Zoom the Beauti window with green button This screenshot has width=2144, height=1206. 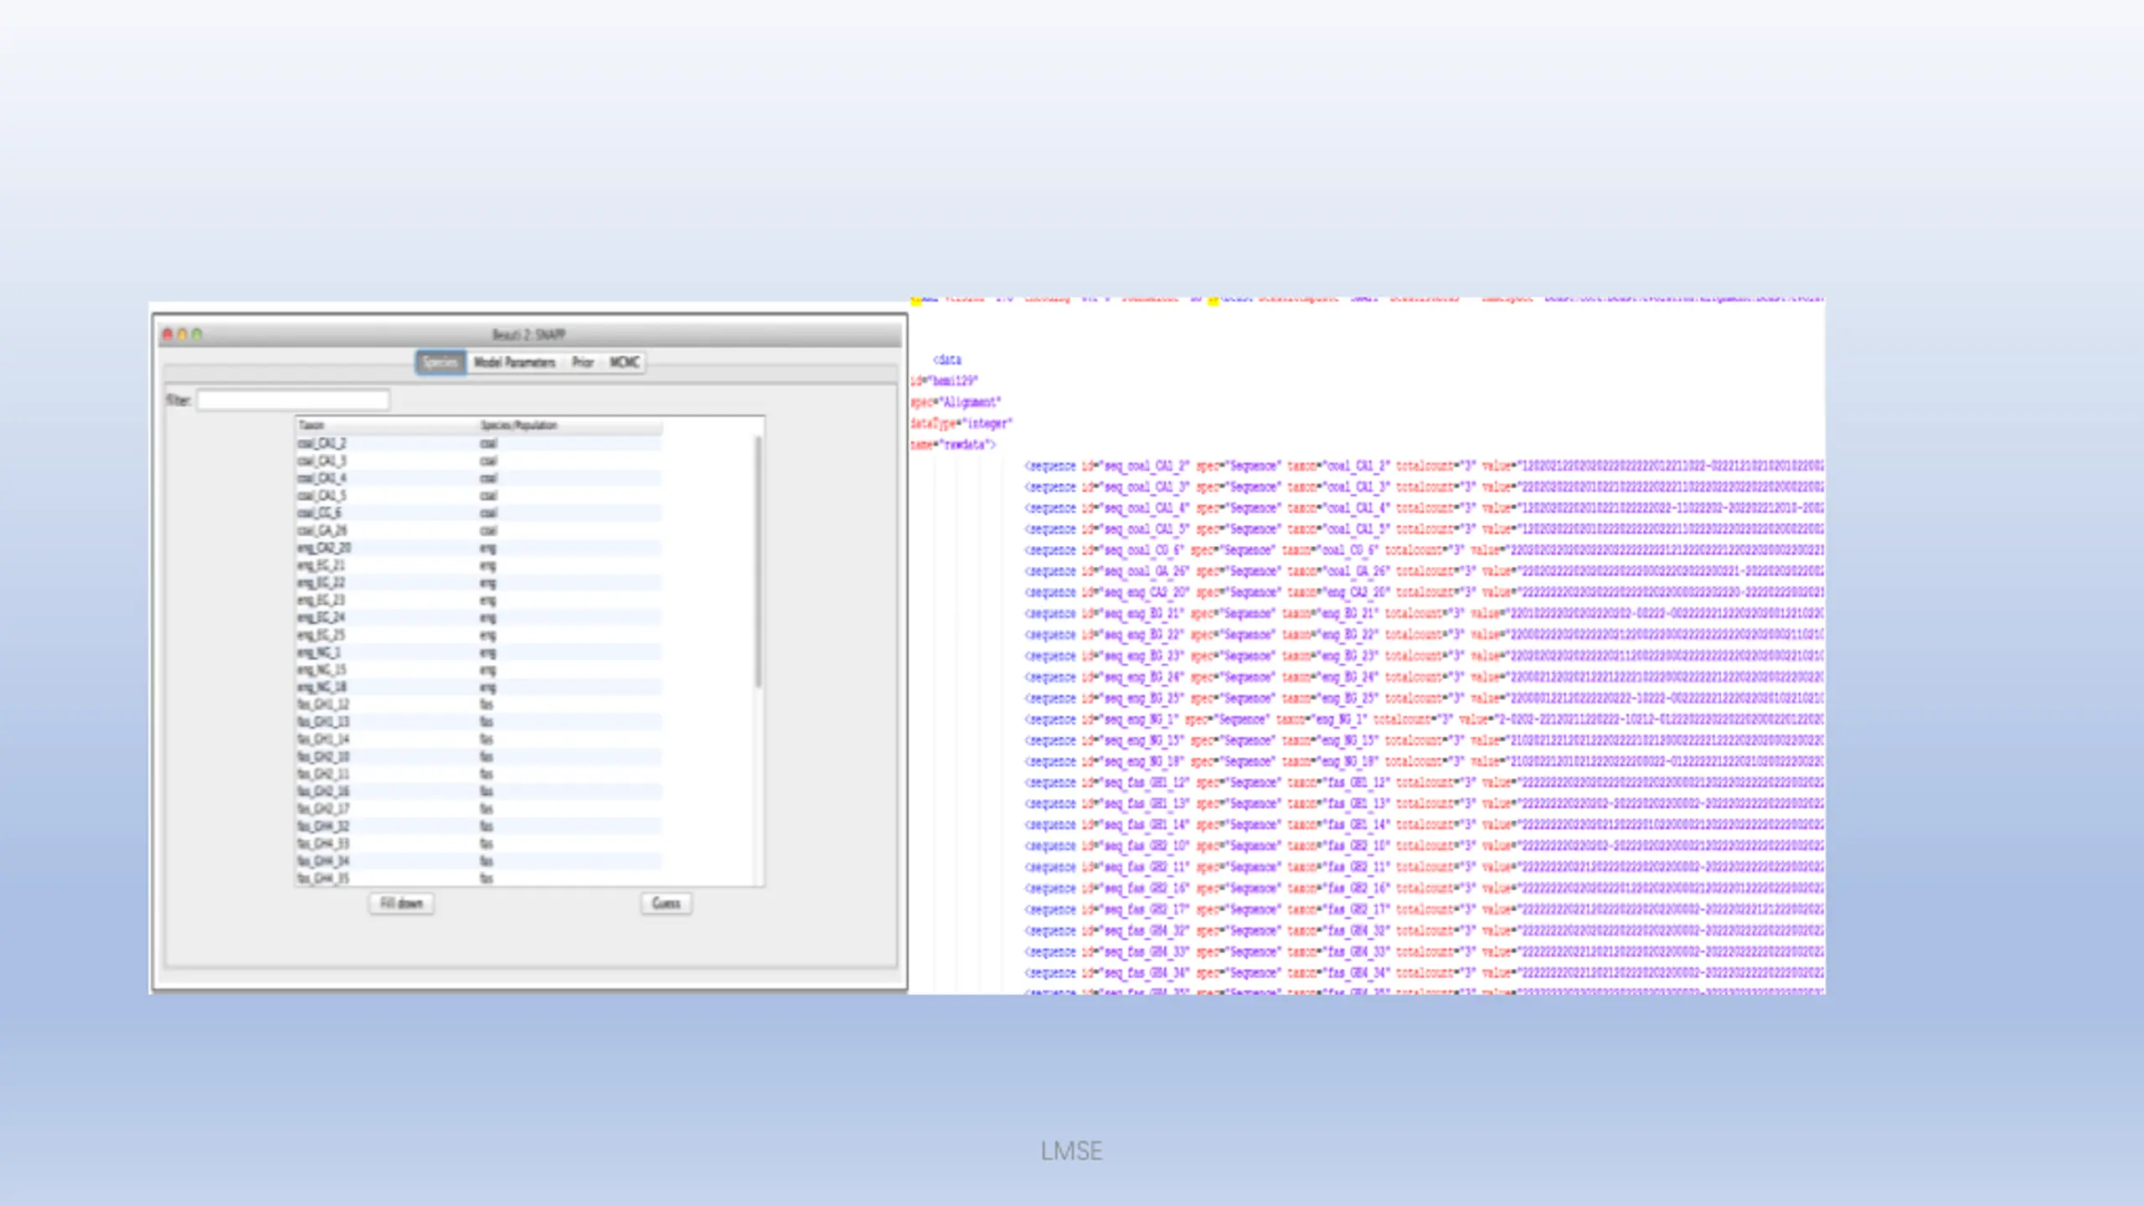(198, 334)
